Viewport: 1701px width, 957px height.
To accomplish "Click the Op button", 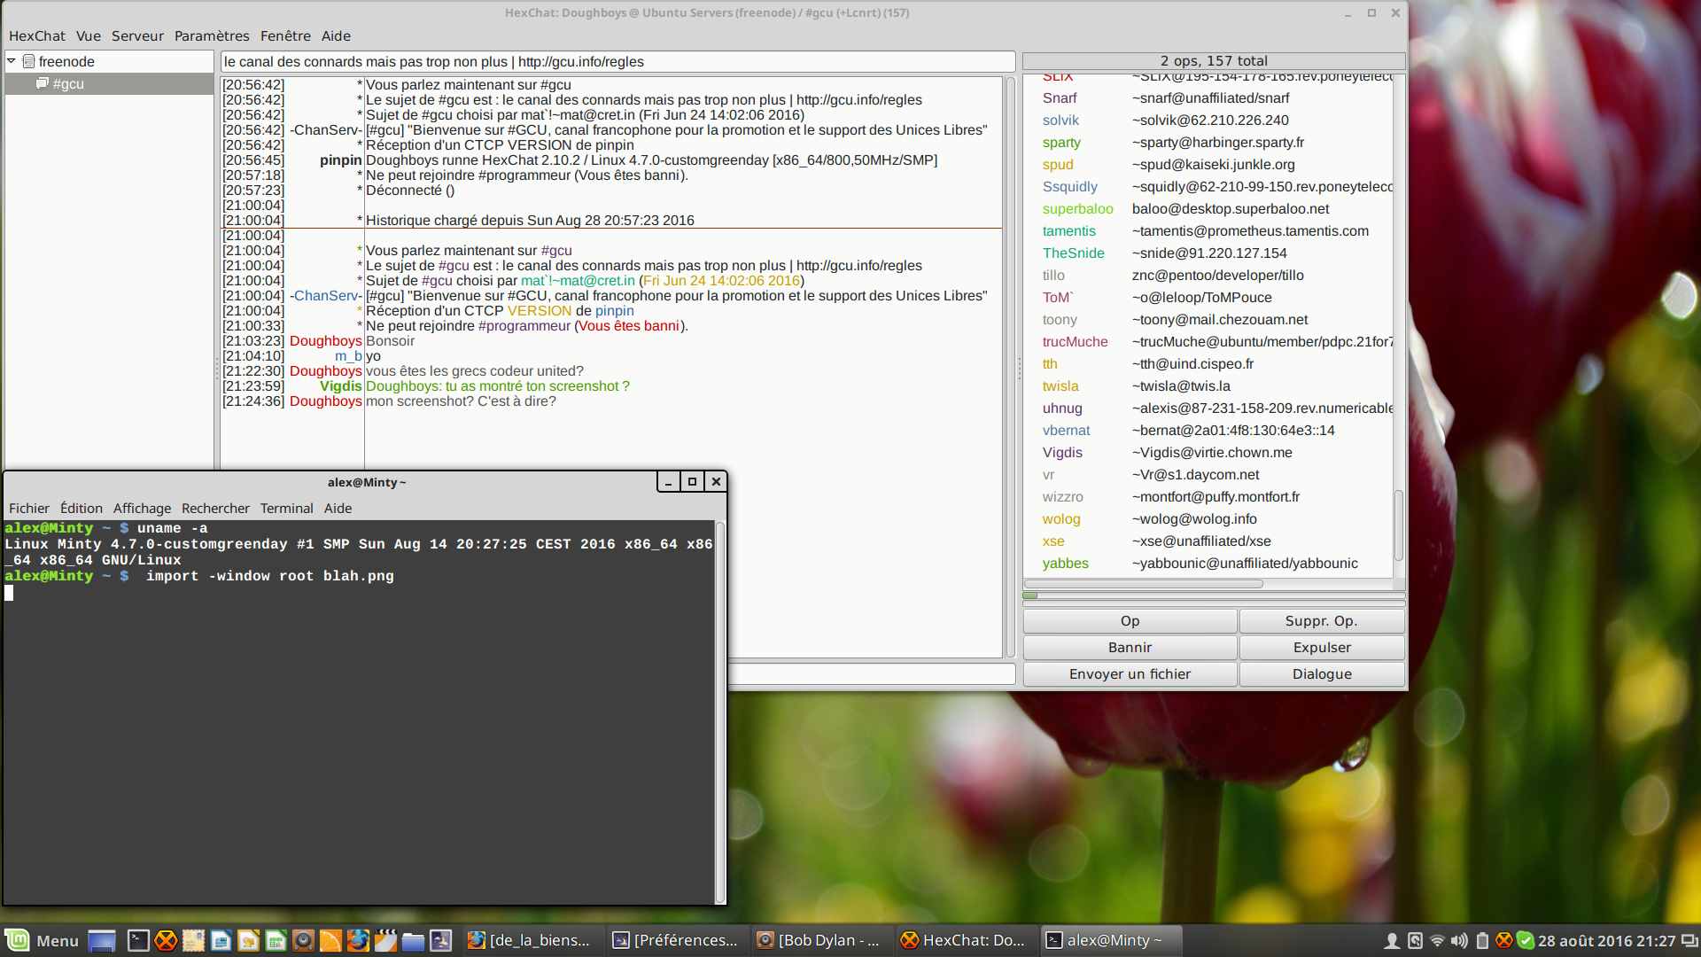I will (1130, 621).
